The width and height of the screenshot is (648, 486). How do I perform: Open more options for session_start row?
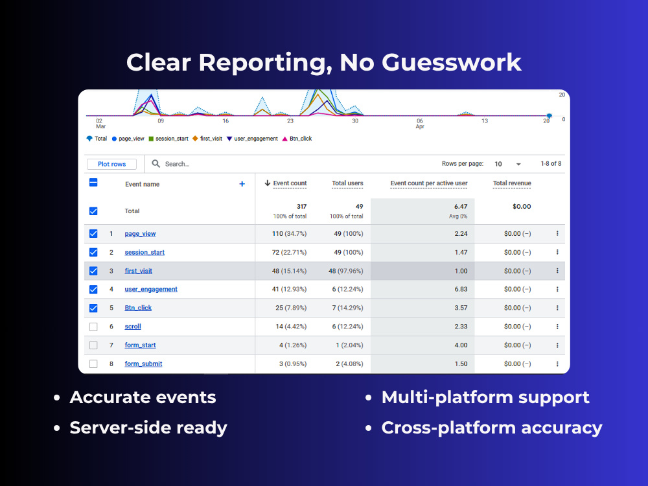pyautogui.click(x=557, y=252)
